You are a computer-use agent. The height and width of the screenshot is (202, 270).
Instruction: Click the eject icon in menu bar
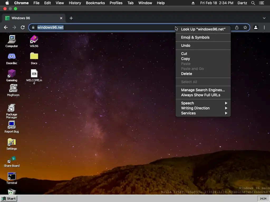coord(193,3)
